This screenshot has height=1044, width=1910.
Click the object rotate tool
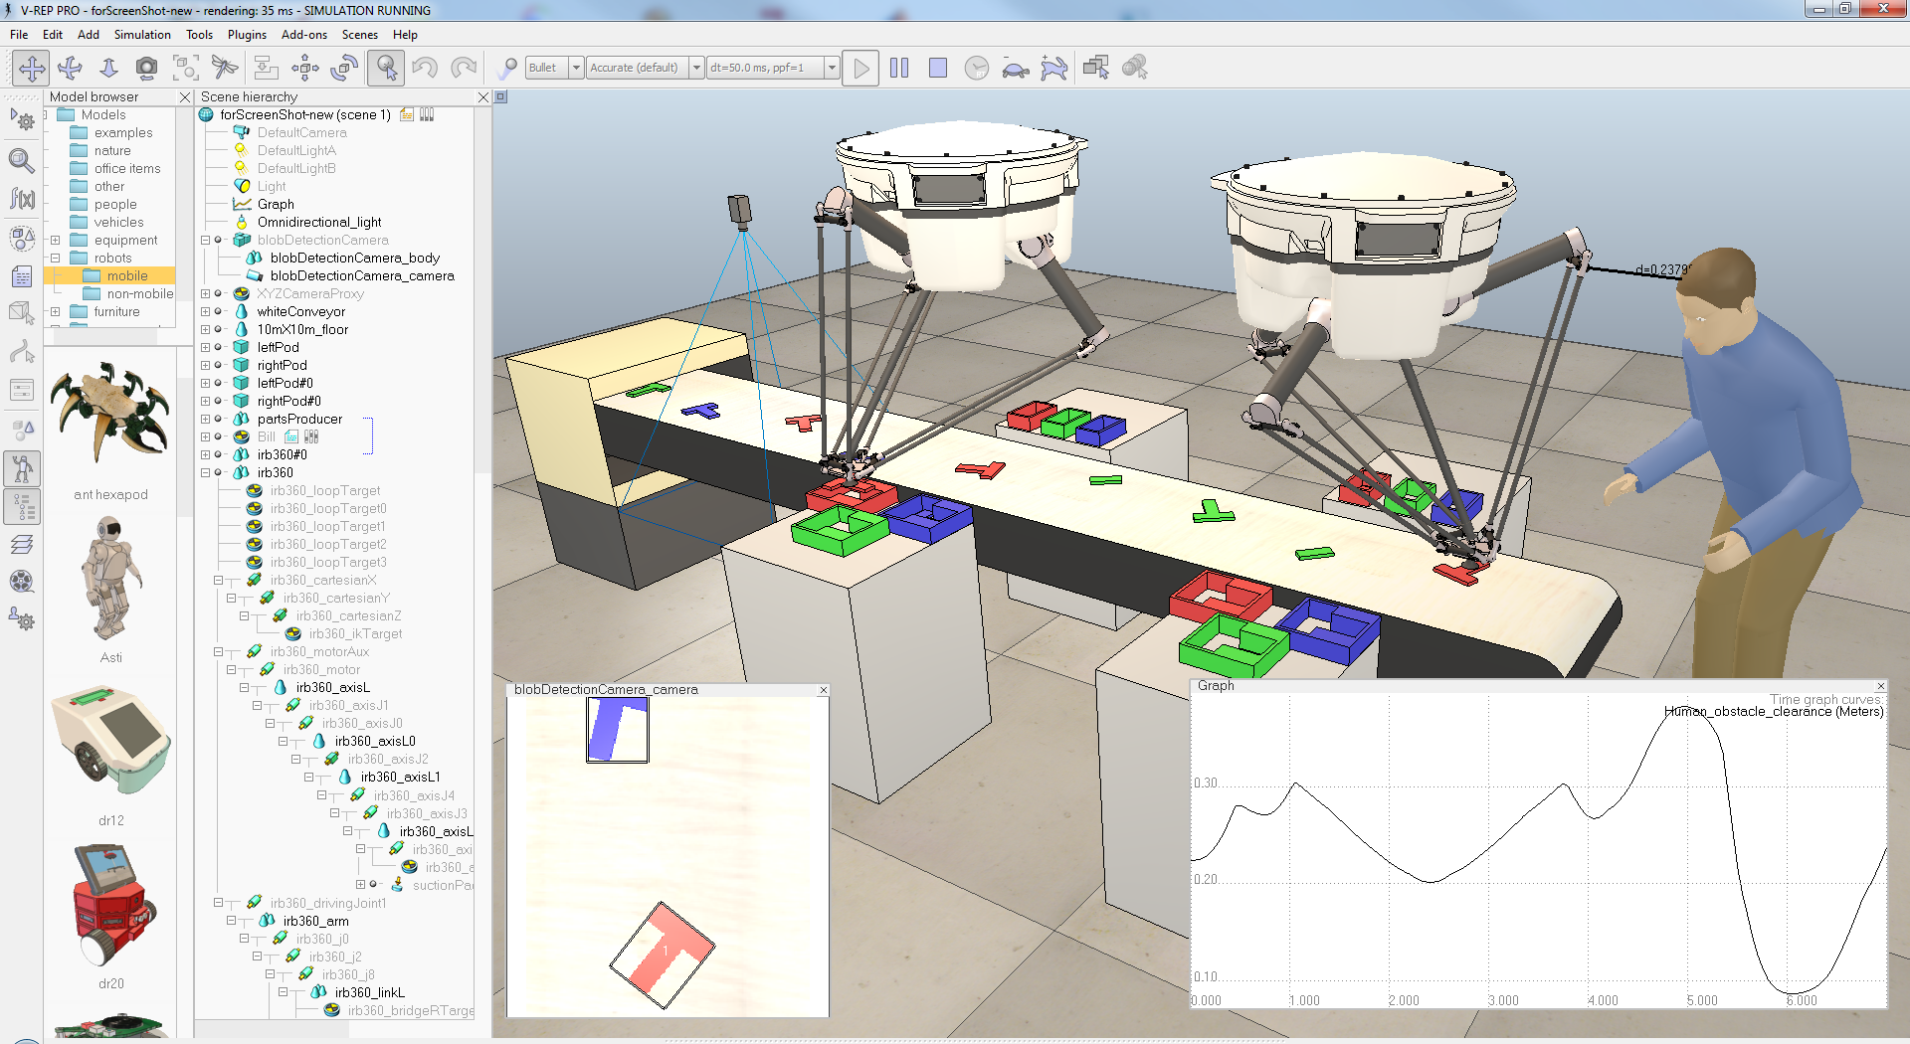click(343, 68)
